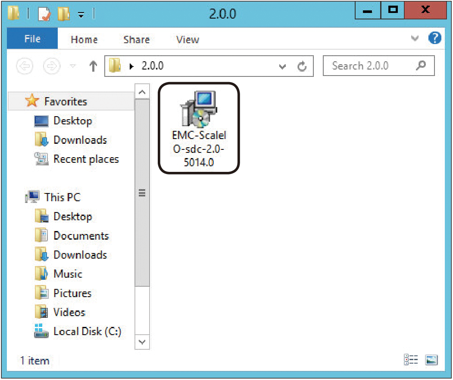Open the Customize Quick Access Toolbar dropdown

coord(81,15)
